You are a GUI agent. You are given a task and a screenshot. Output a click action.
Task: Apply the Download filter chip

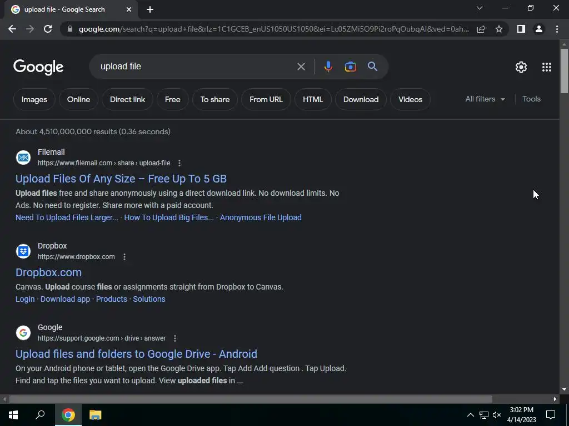pyautogui.click(x=361, y=99)
